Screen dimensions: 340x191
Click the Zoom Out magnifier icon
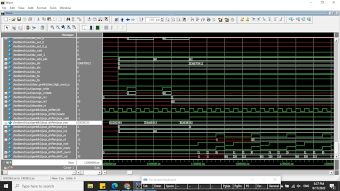pos(57,27)
